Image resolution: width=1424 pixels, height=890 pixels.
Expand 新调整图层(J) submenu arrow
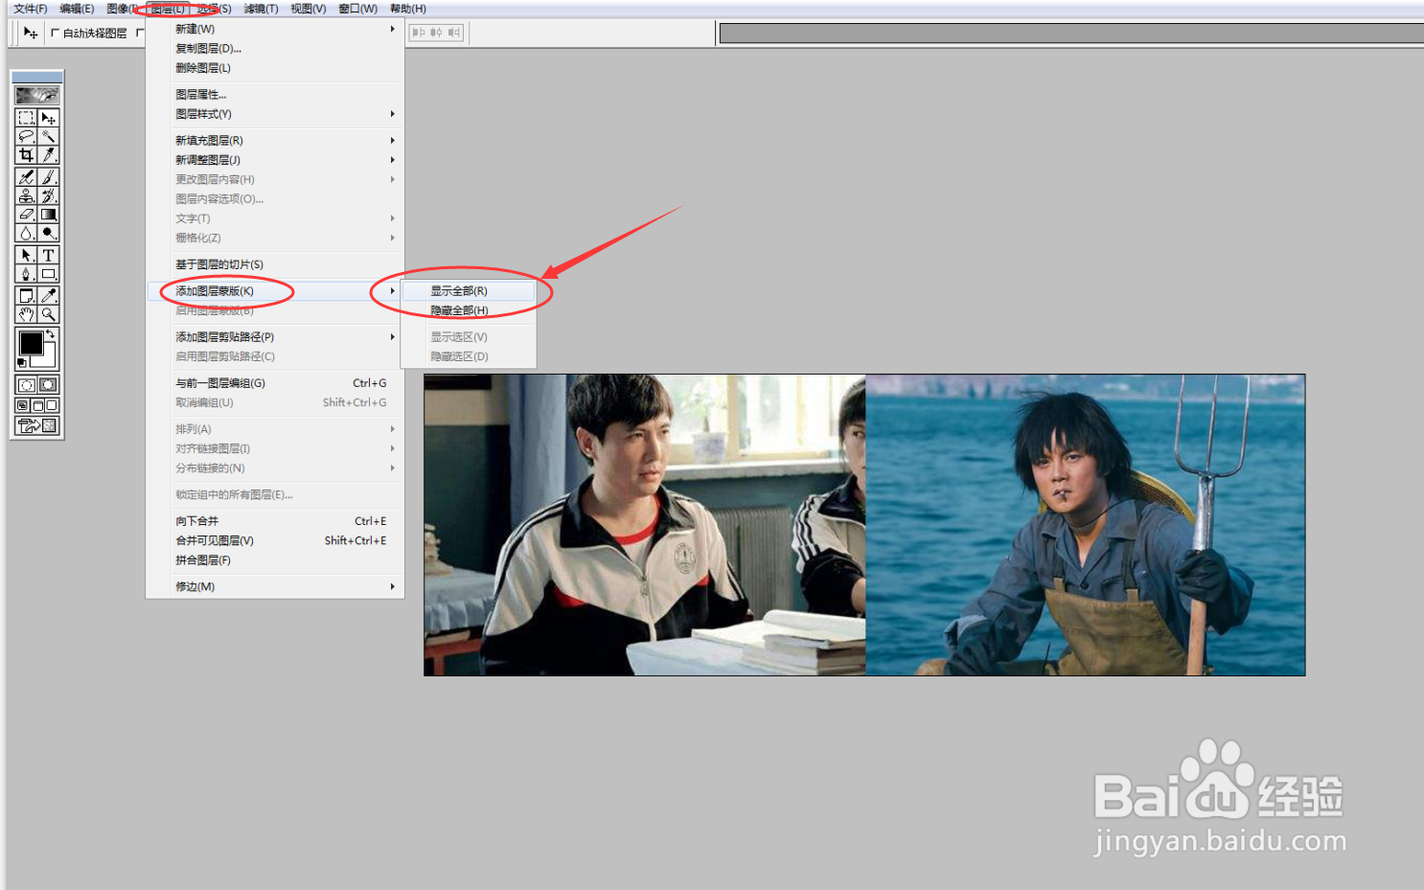392,160
